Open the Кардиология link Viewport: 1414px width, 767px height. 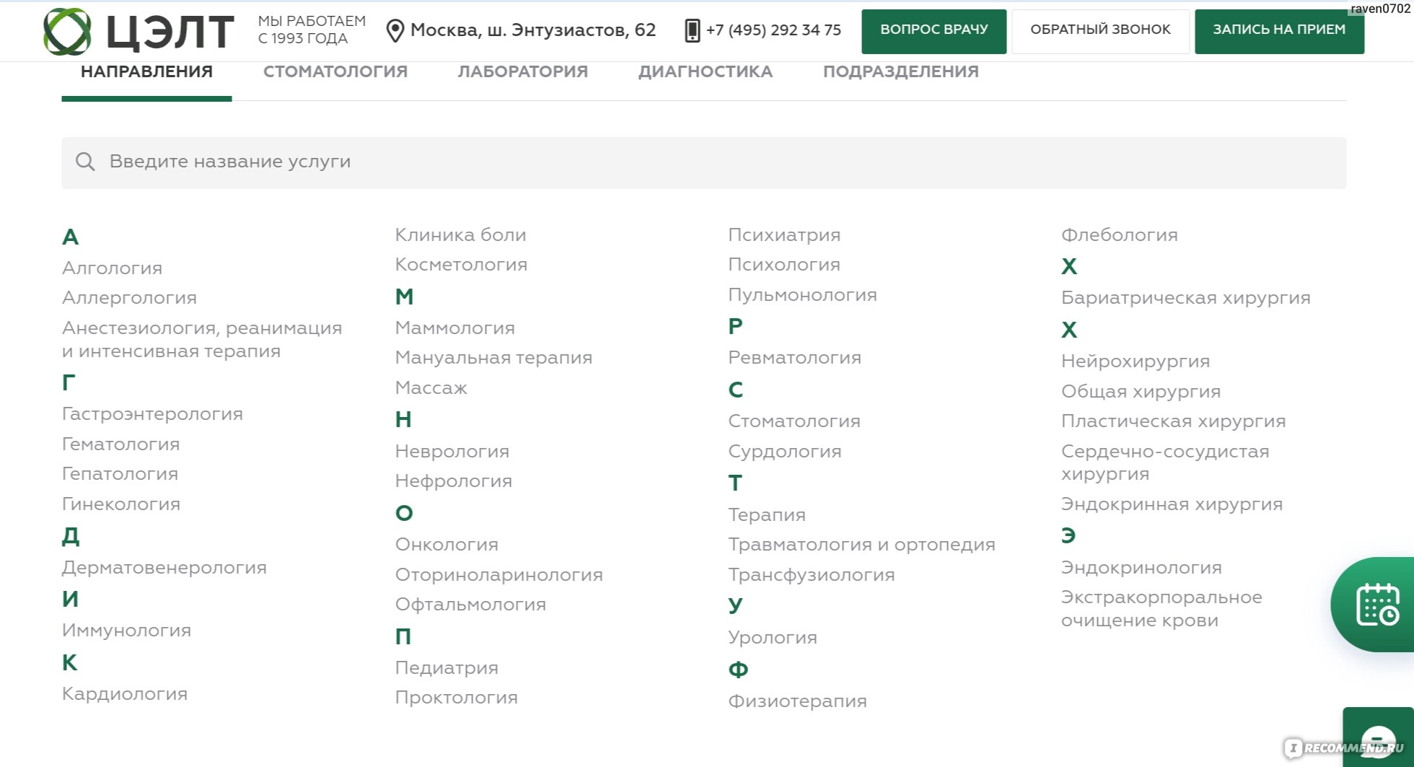click(x=125, y=694)
